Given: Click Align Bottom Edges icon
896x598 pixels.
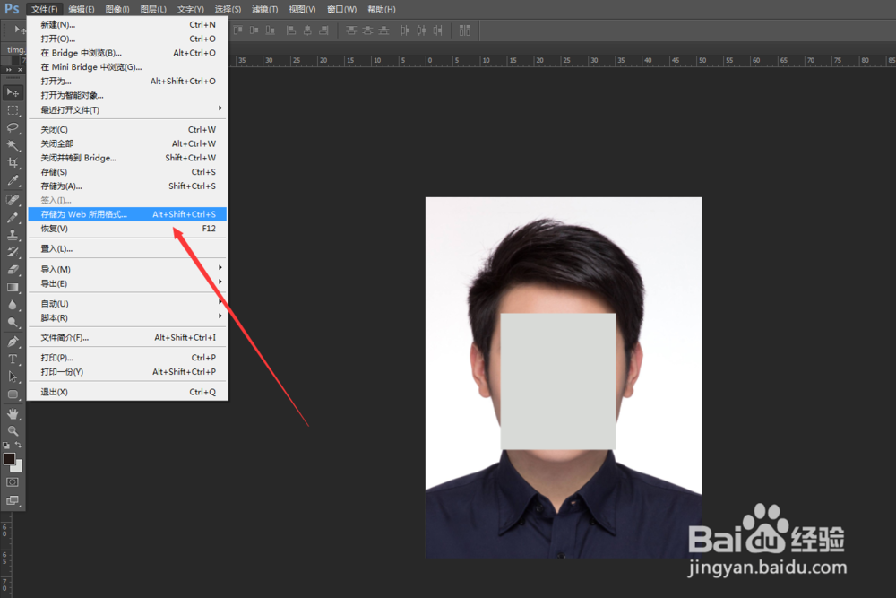Looking at the screenshot, I should tap(271, 30).
